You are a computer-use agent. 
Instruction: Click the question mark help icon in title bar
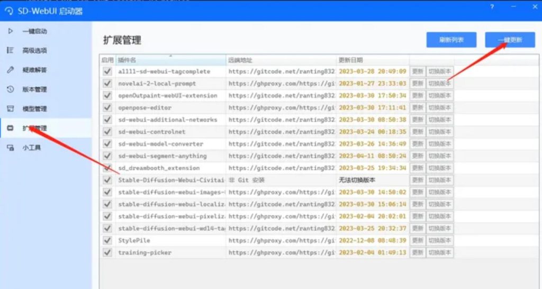pos(492,7)
